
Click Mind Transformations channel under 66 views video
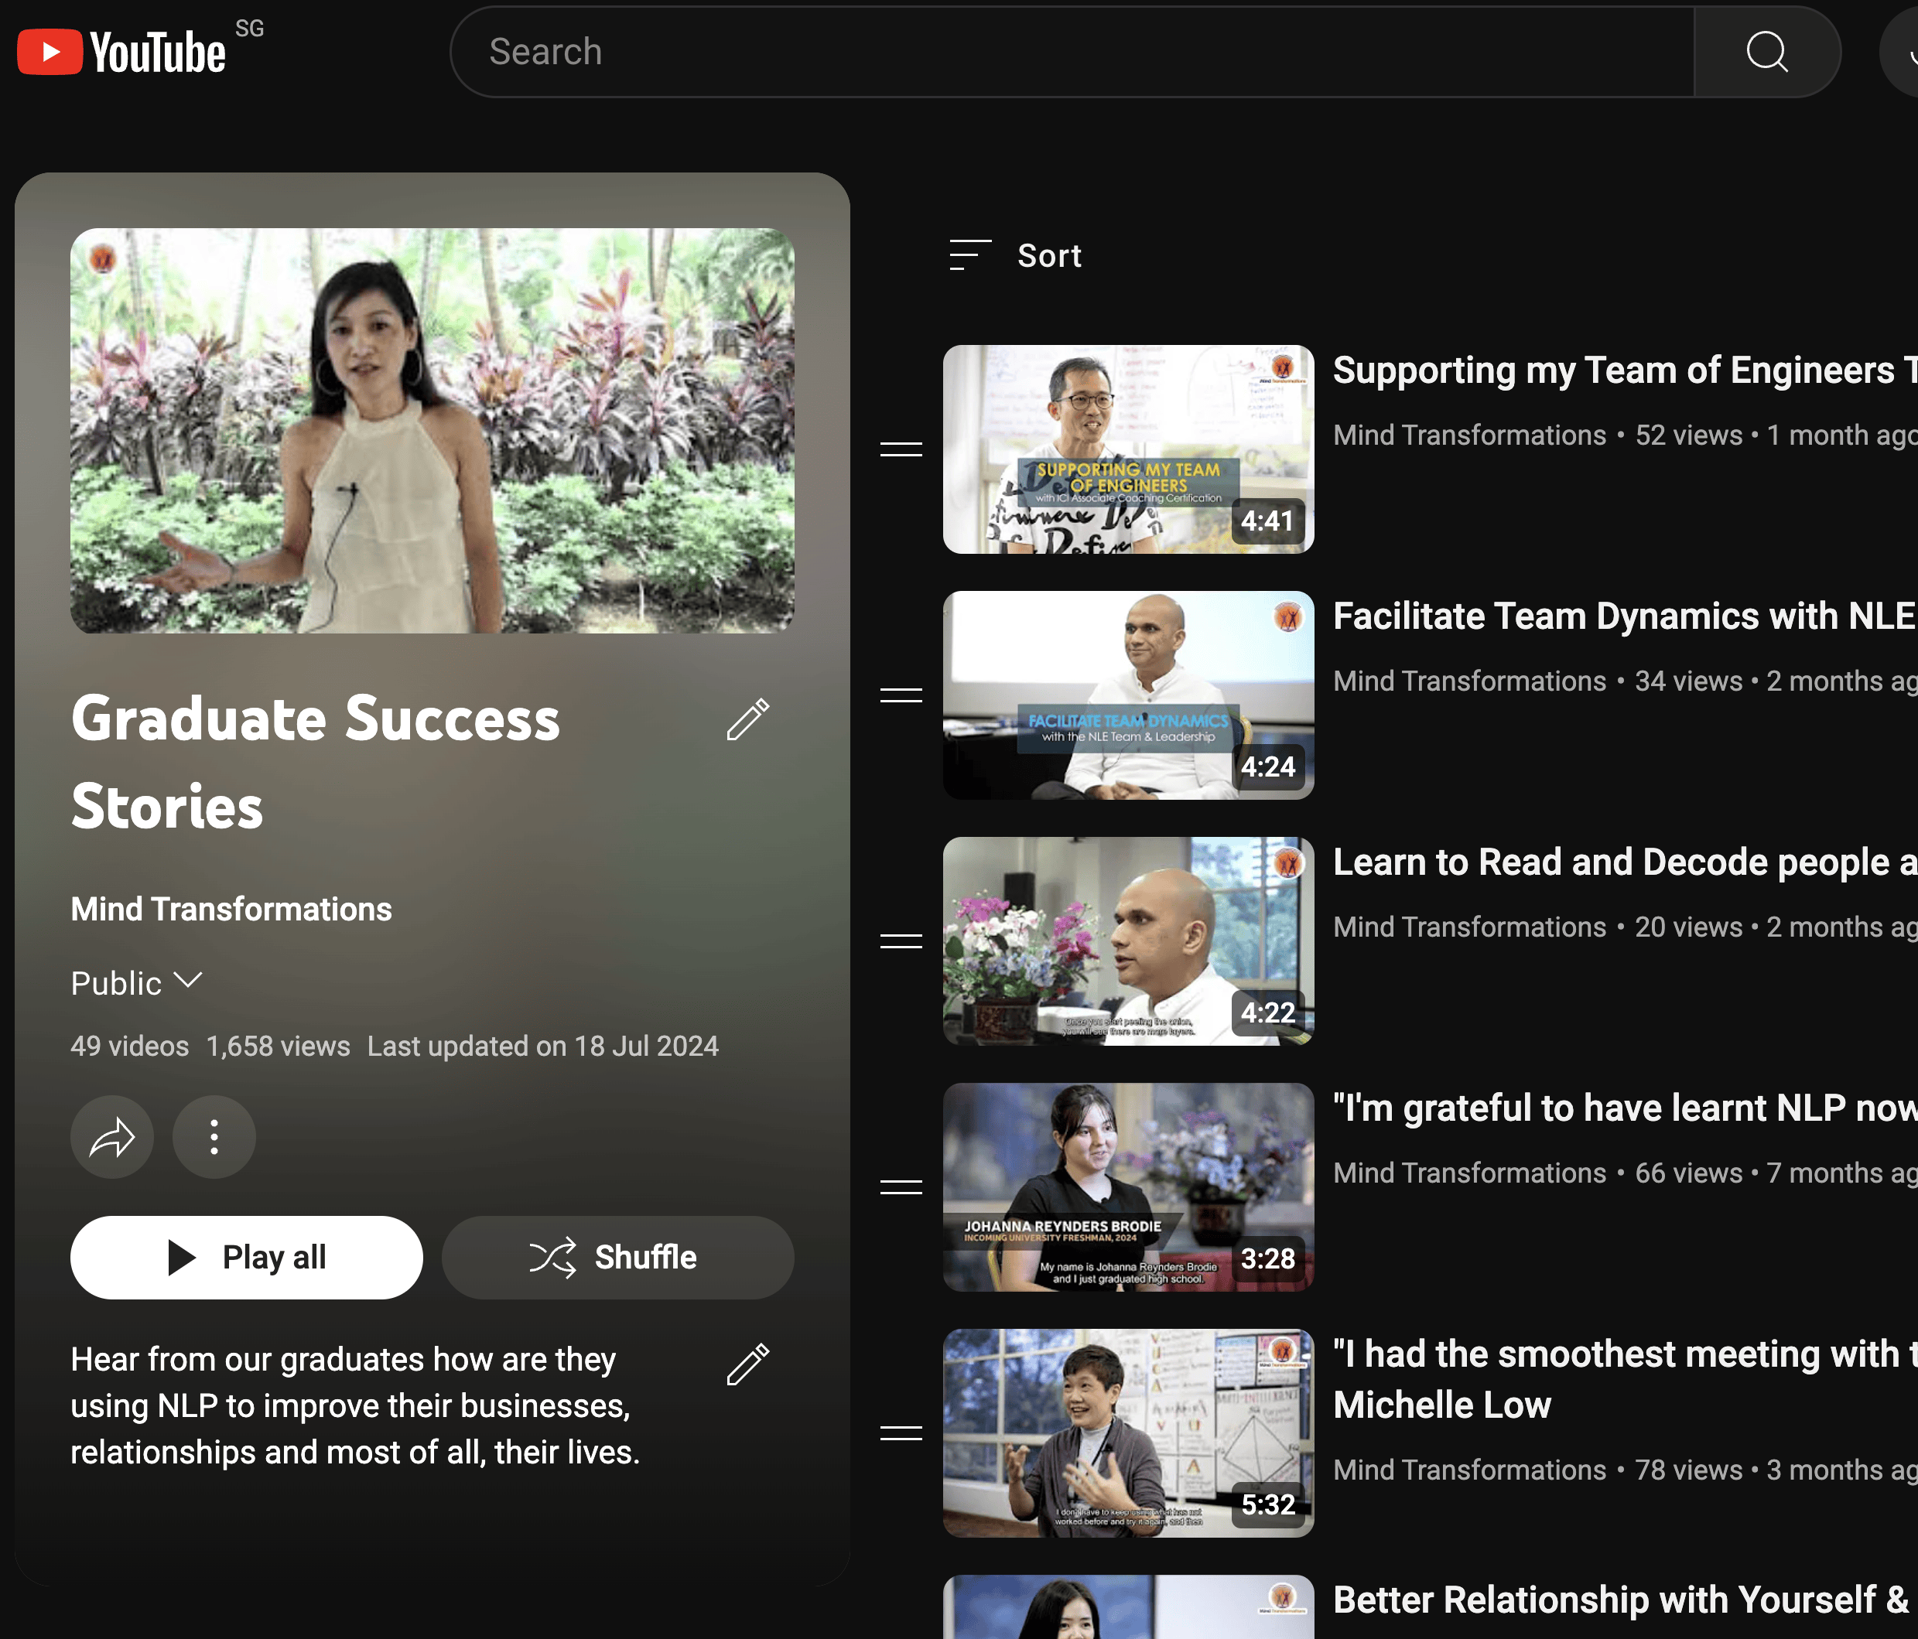click(1469, 1173)
